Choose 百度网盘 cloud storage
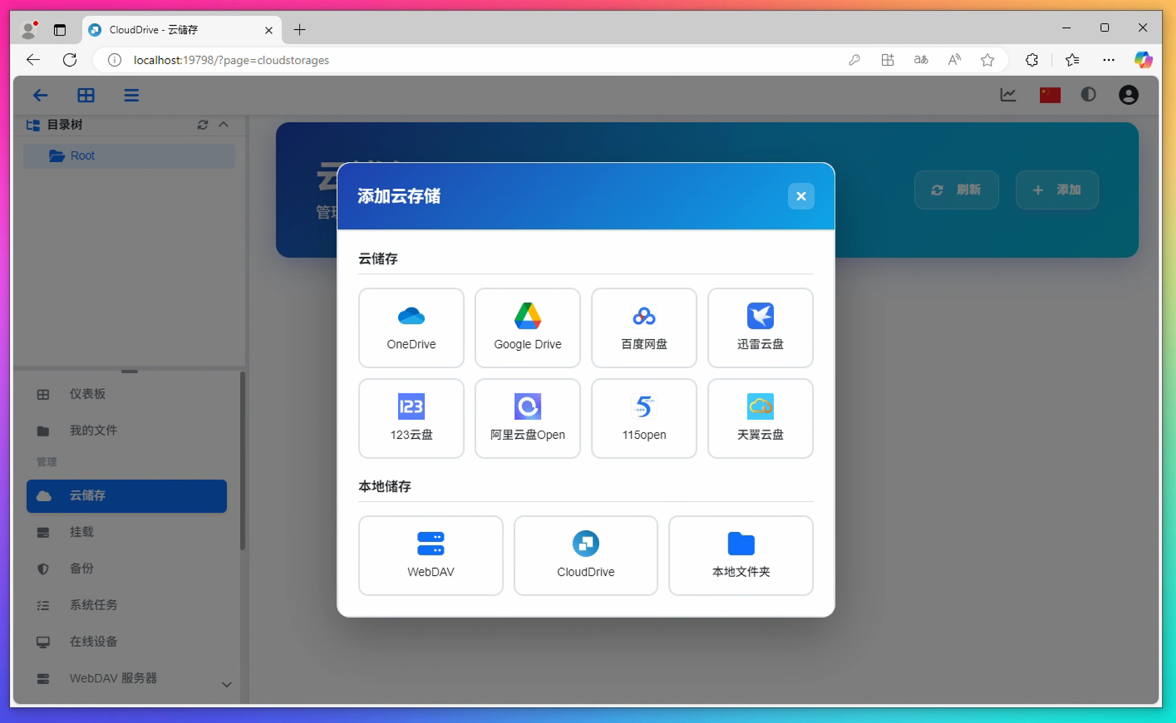The width and height of the screenshot is (1176, 723). (644, 327)
